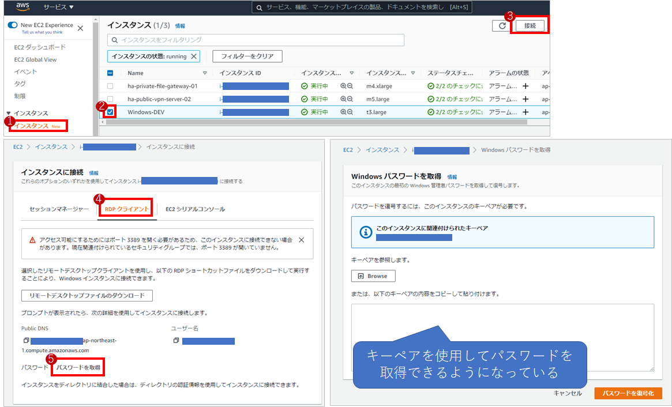The height and width of the screenshot is (407, 672).
Task: Click インスタンス breadcrumb in Windows パスワードを取得 page
Action: click(x=382, y=150)
